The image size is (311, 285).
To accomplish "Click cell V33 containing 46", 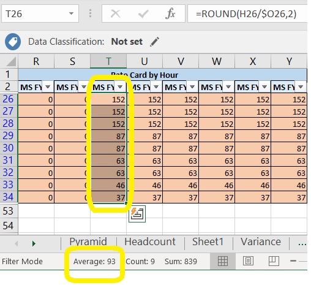I will (181, 185).
